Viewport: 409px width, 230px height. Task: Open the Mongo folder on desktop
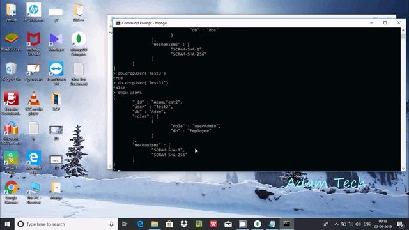pos(56,190)
